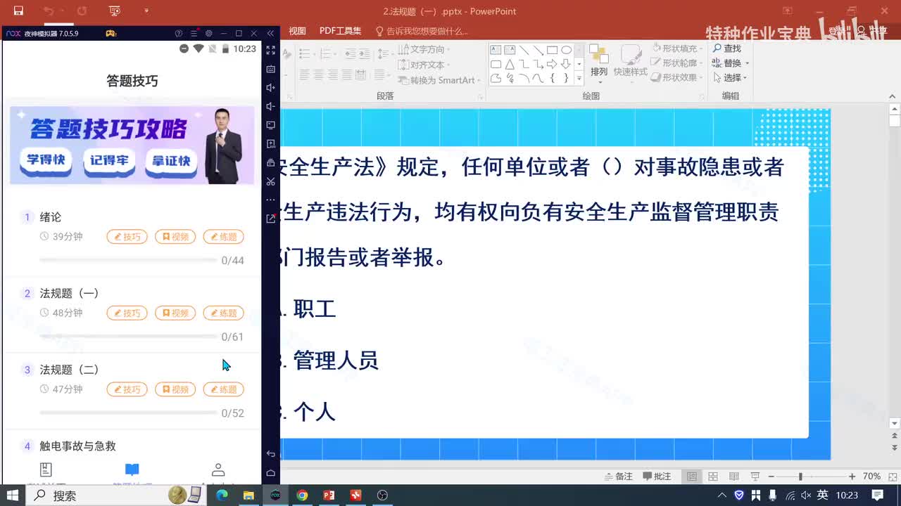Click Nox Android back arrow icon

point(271,454)
